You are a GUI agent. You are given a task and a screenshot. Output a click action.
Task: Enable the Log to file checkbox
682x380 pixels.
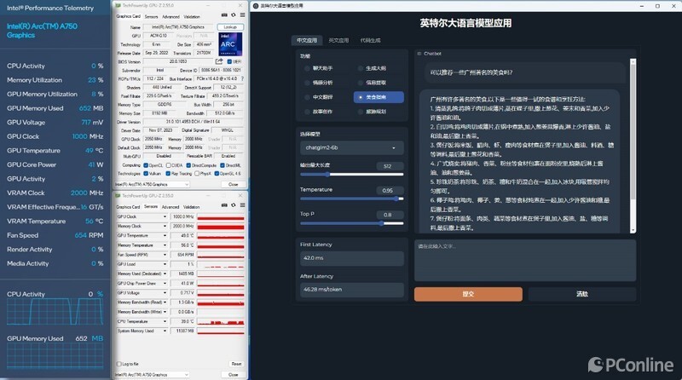click(x=119, y=364)
